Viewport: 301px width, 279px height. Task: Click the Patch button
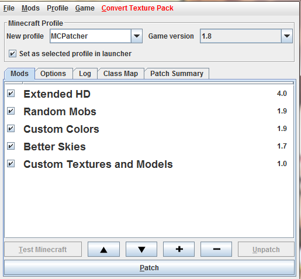[149, 268]
